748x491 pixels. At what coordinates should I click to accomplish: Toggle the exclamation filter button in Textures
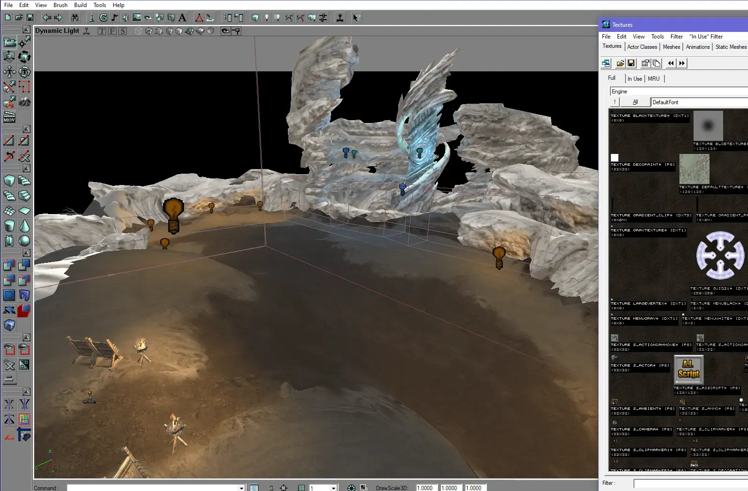tap(615, 102)
